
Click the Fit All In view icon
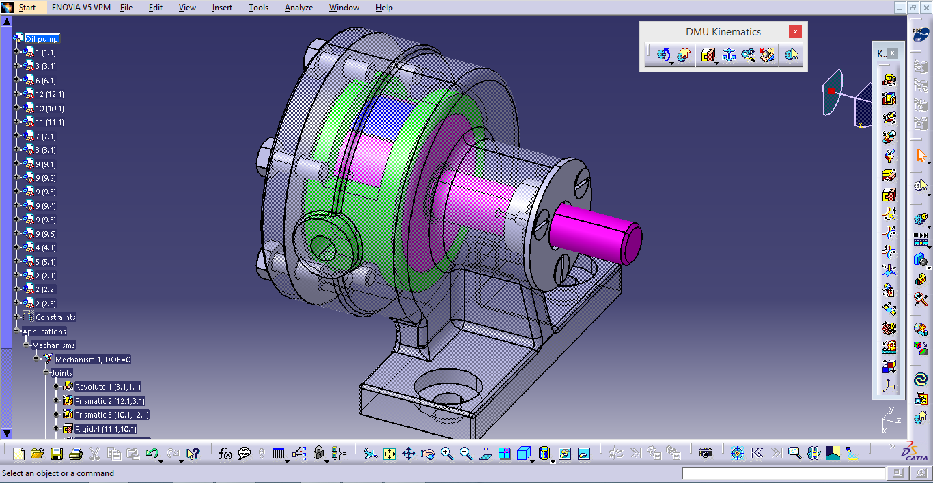[x=389, y=453]
